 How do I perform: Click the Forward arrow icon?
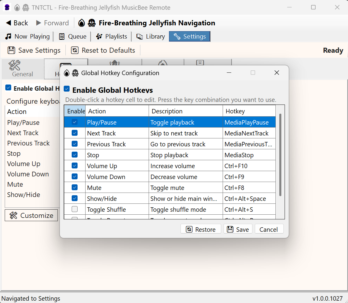tap(39, 23)
